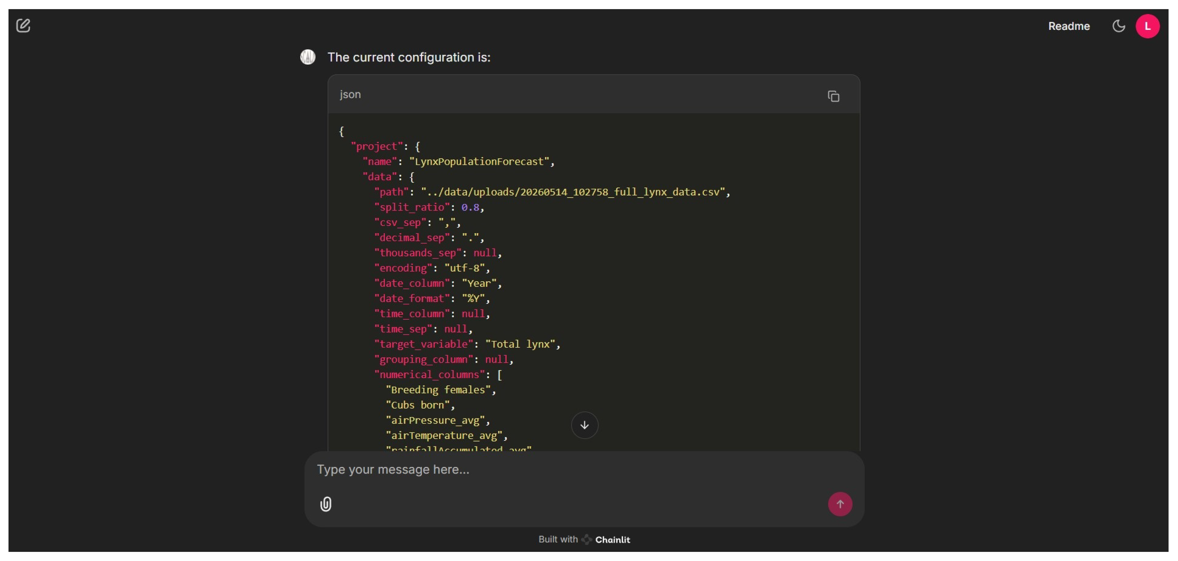Click the json language label
The image size is (1178, 561).
click(350, 94)
